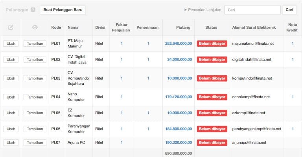
Task: Click email digitalindah@finata.net
Action: pyautogui.click(x=252, y=60)
